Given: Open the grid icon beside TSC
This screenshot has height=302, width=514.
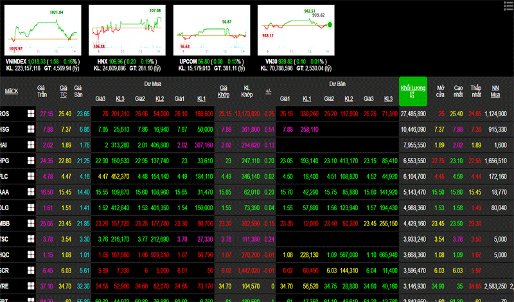Looking at the screenshot, I should [31, 239].
